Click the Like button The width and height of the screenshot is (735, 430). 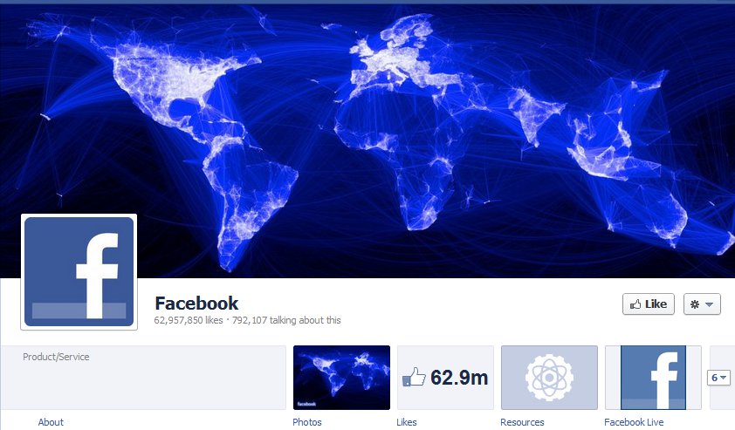coord(649,304)
